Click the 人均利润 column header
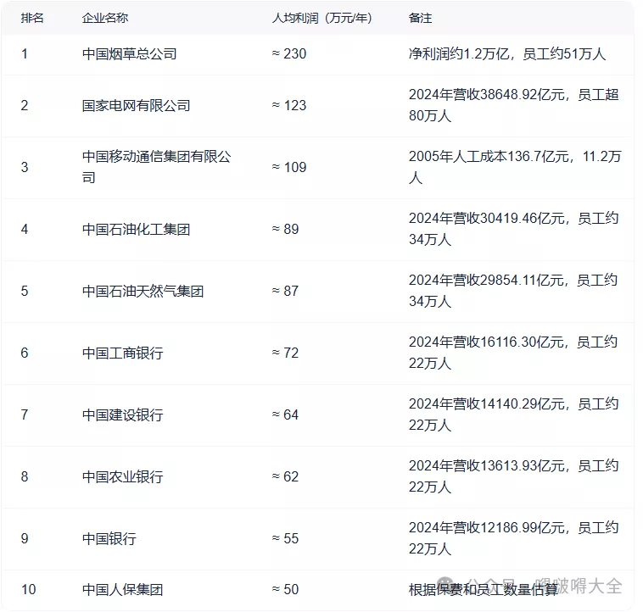This screenshot has width=643, height=612. [321, 18]
